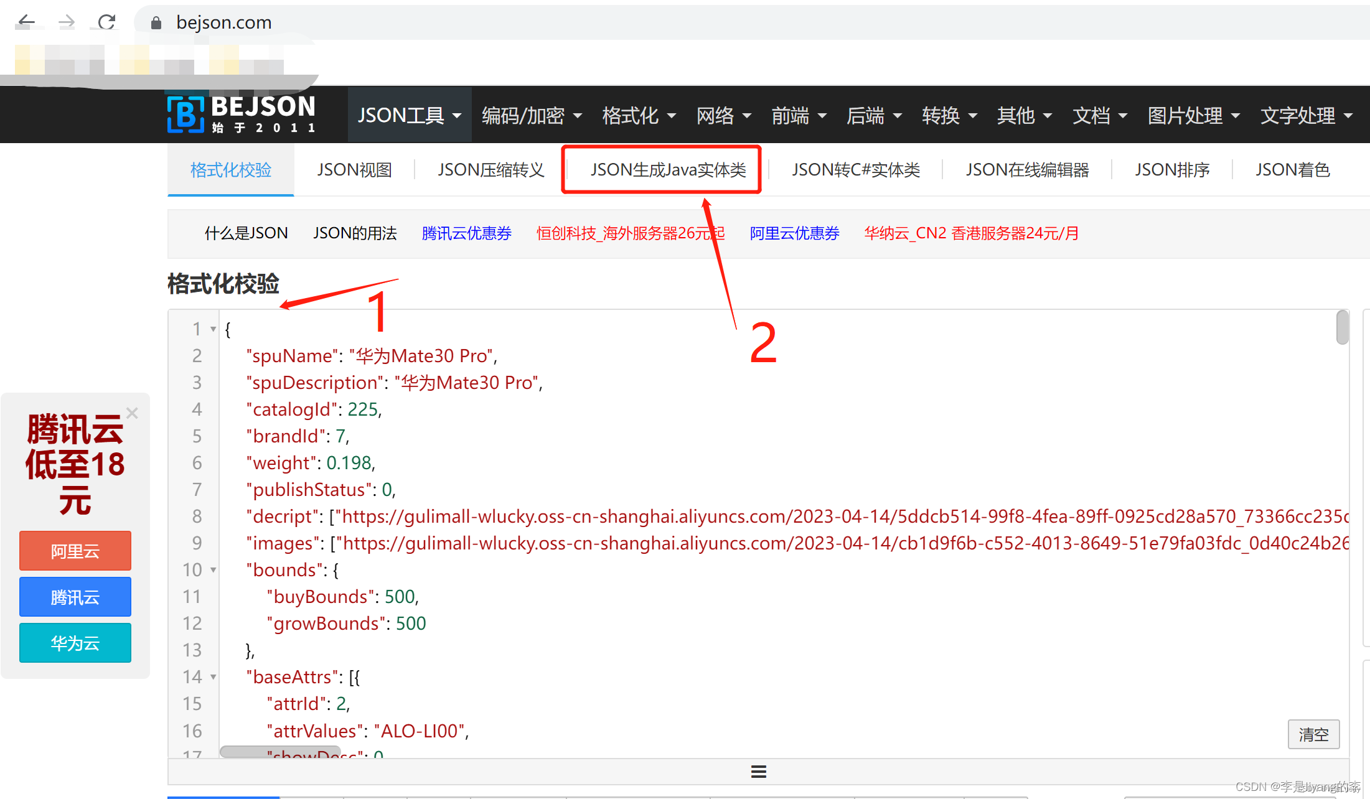Open the JSON视图 tab
This screenshot has height=799, width=1370.
point(354,170)
